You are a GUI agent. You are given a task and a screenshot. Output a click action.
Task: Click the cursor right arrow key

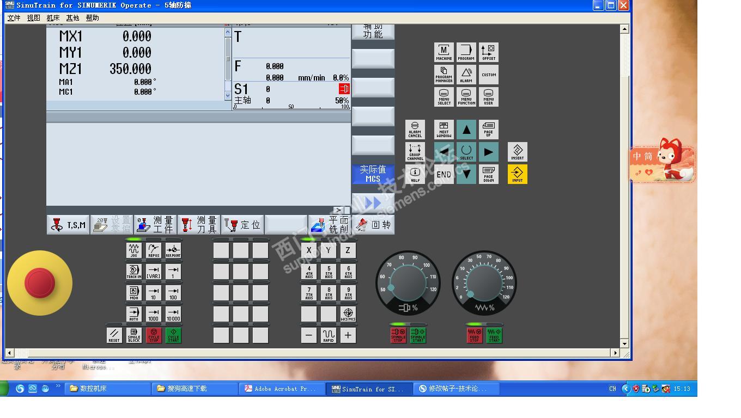[x=489, y=152]
